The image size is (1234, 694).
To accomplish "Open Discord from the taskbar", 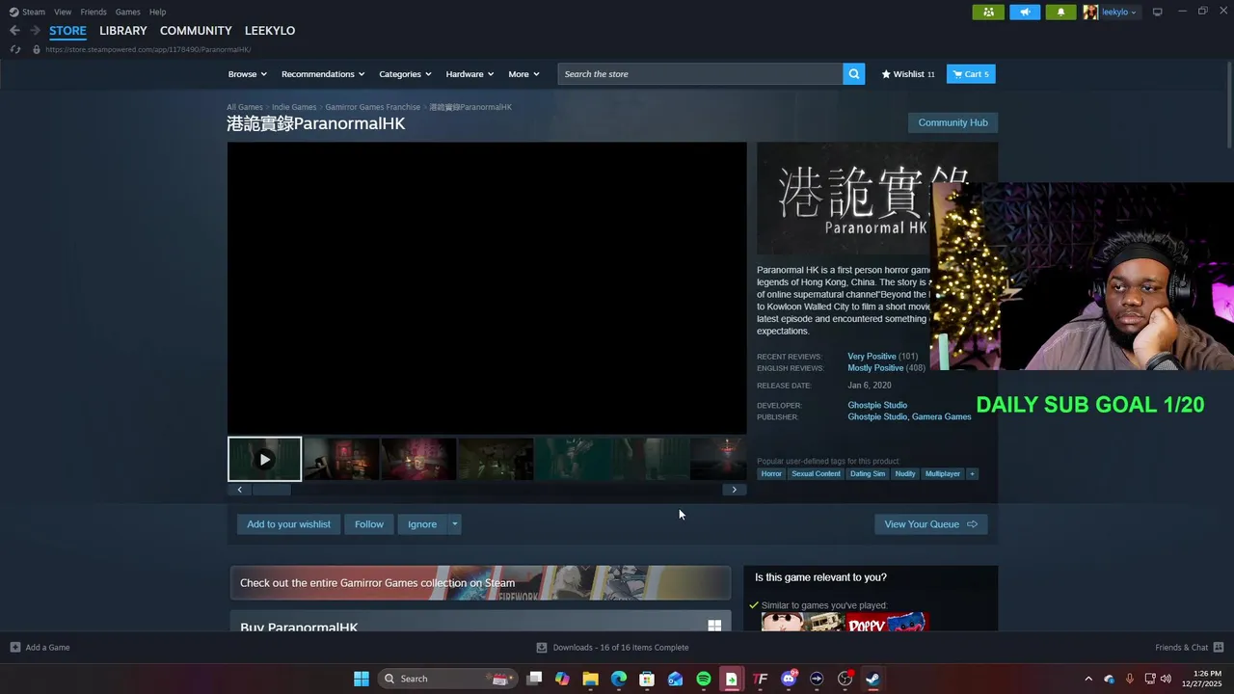I will click(x=789, y=679).
